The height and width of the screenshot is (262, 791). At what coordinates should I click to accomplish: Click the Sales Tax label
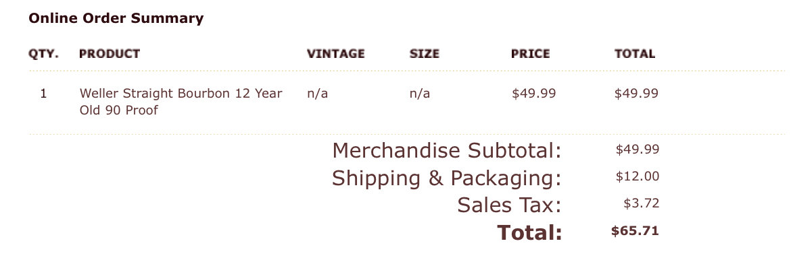[509, 205]
